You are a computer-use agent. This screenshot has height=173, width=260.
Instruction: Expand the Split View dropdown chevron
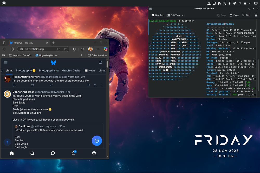(183, 15)
